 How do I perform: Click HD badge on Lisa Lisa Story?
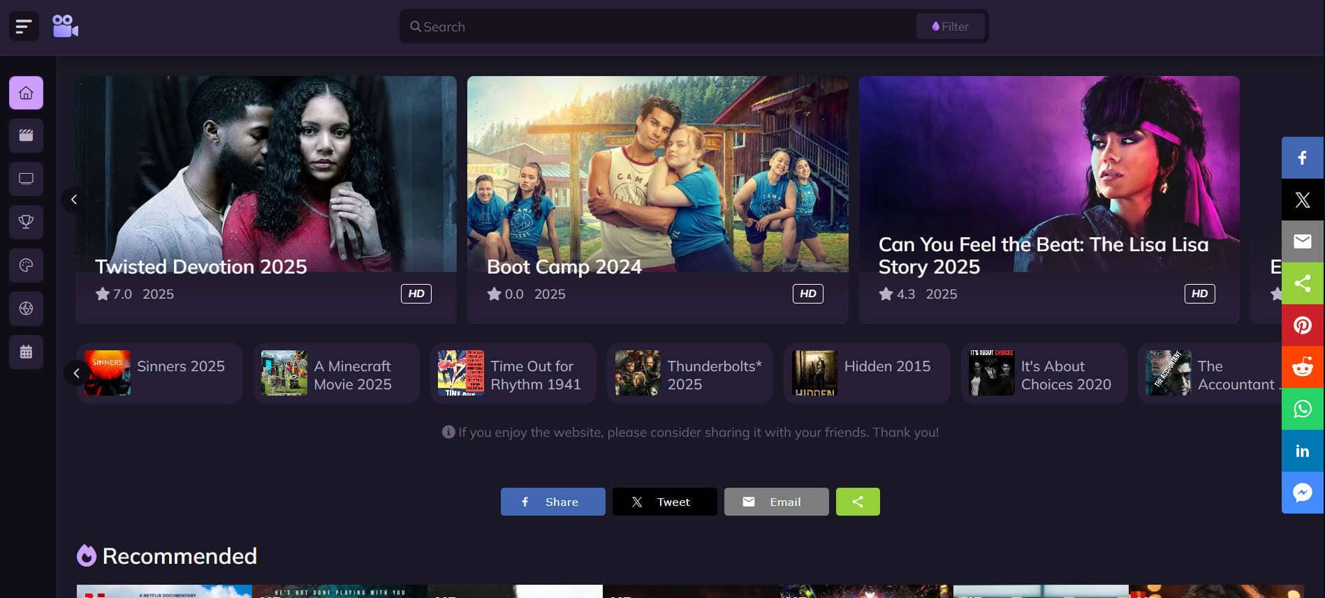[x=1200, y=294]
